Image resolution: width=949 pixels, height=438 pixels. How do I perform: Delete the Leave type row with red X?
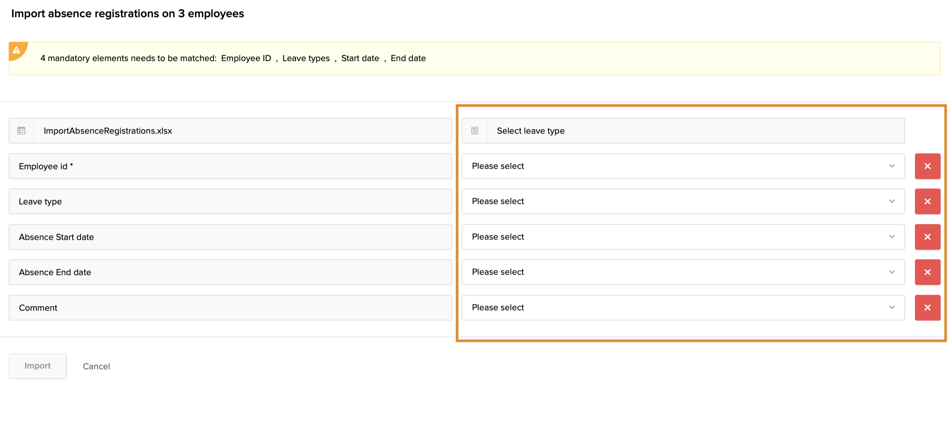(x=927, y=201)
